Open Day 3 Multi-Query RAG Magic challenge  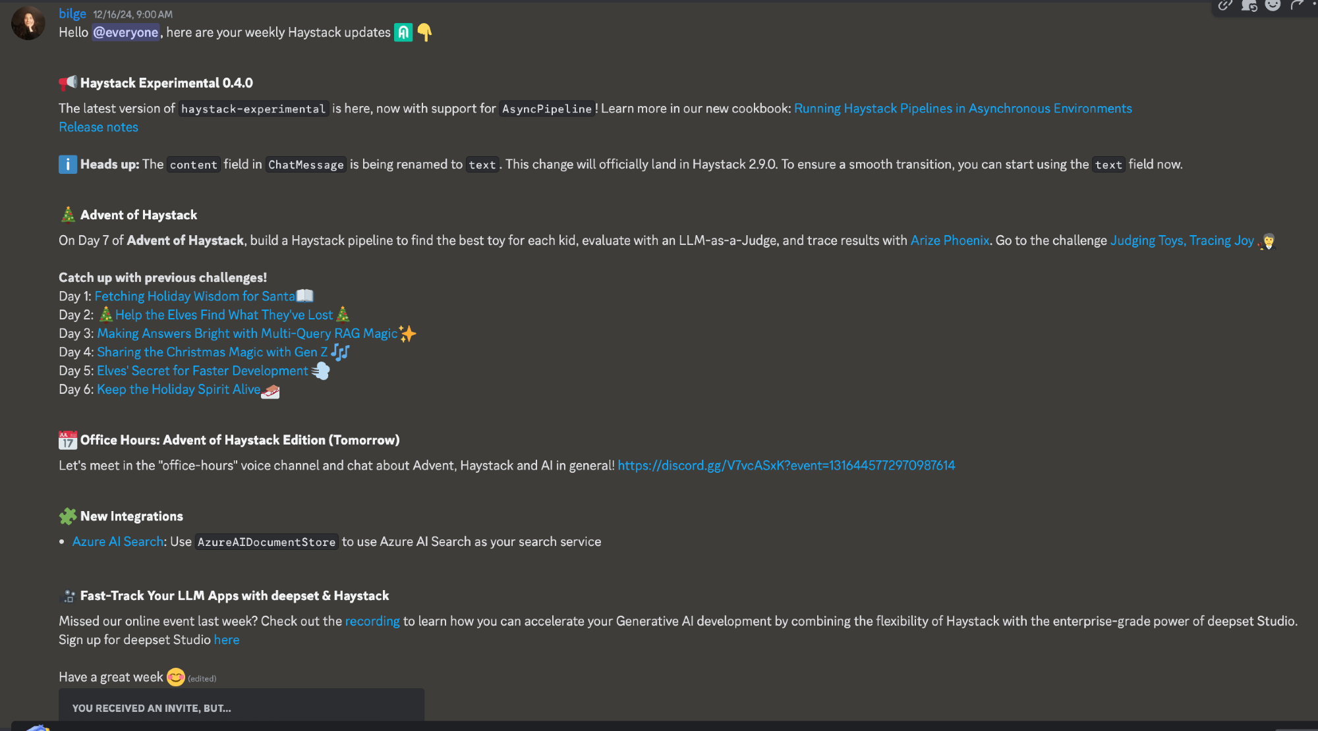click(247, 334)
